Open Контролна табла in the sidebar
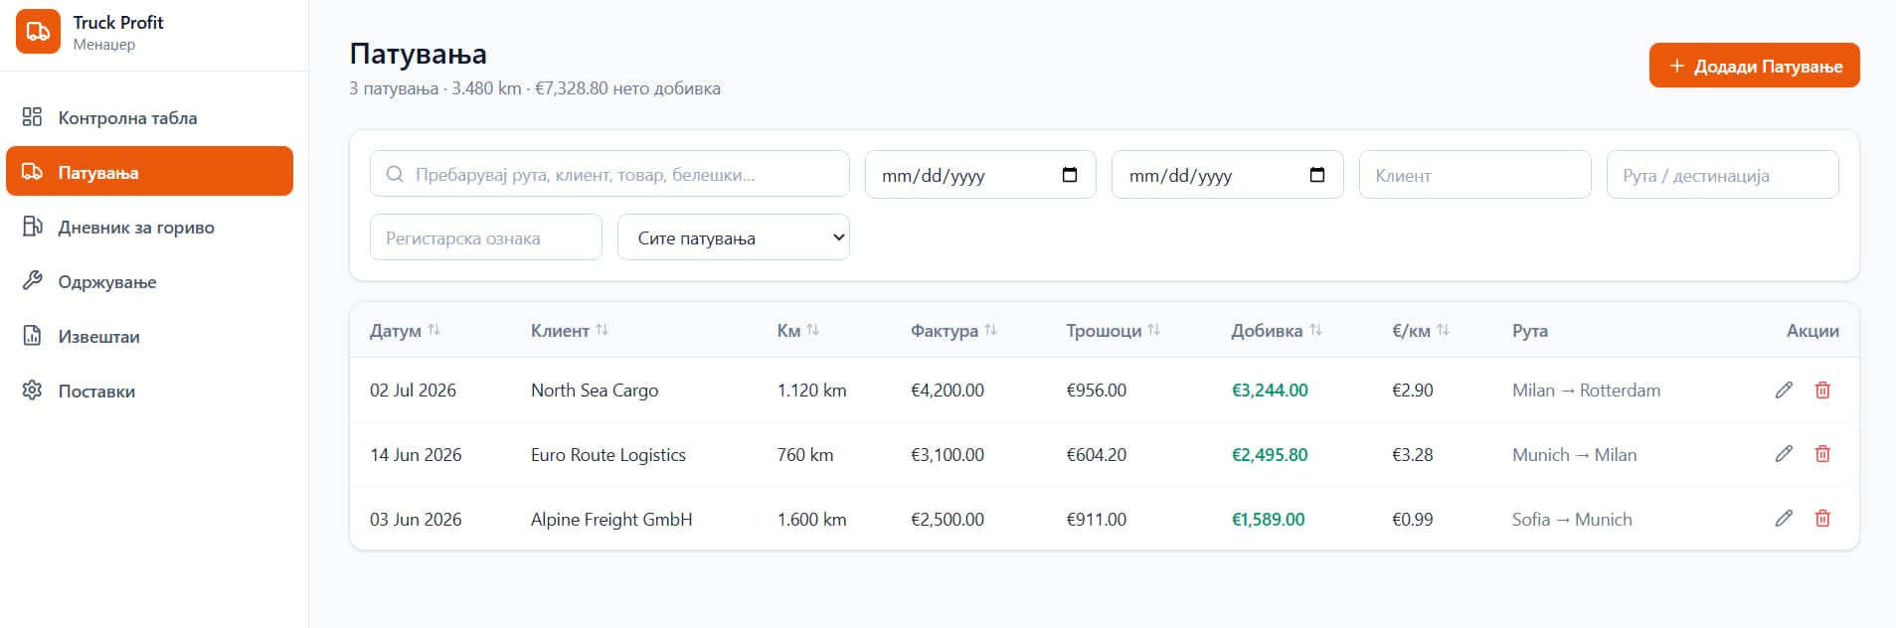The image size is (1896, 628). click(x=149, y=117)
